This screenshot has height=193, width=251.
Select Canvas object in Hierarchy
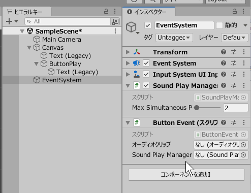53,48
